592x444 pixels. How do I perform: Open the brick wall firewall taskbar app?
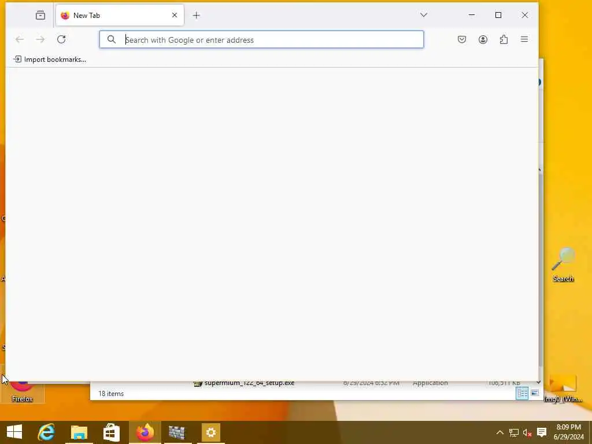click(x=177, y=432)
